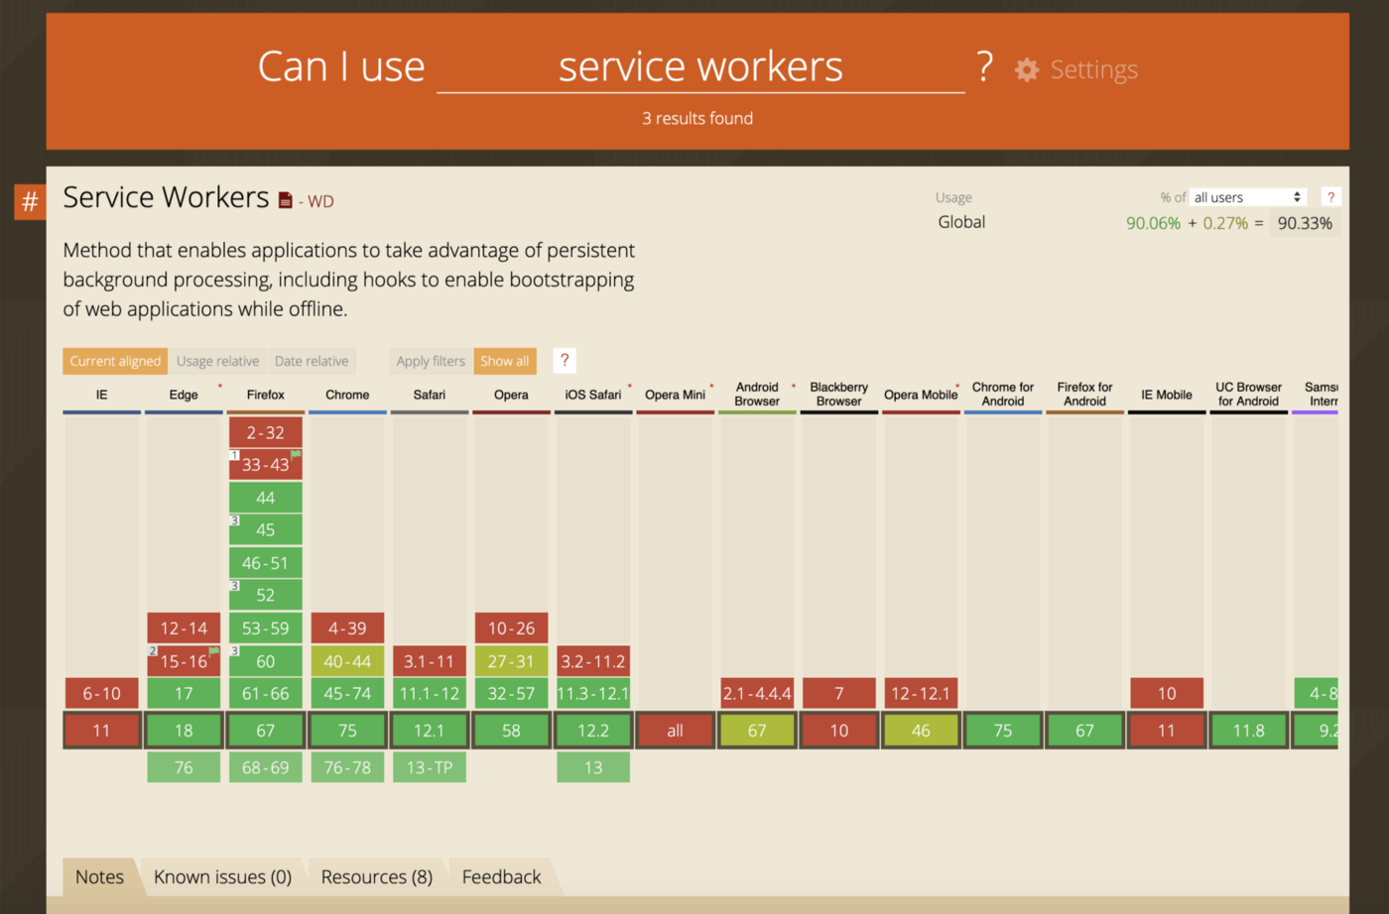Click the service workers search field

point(700,67)
